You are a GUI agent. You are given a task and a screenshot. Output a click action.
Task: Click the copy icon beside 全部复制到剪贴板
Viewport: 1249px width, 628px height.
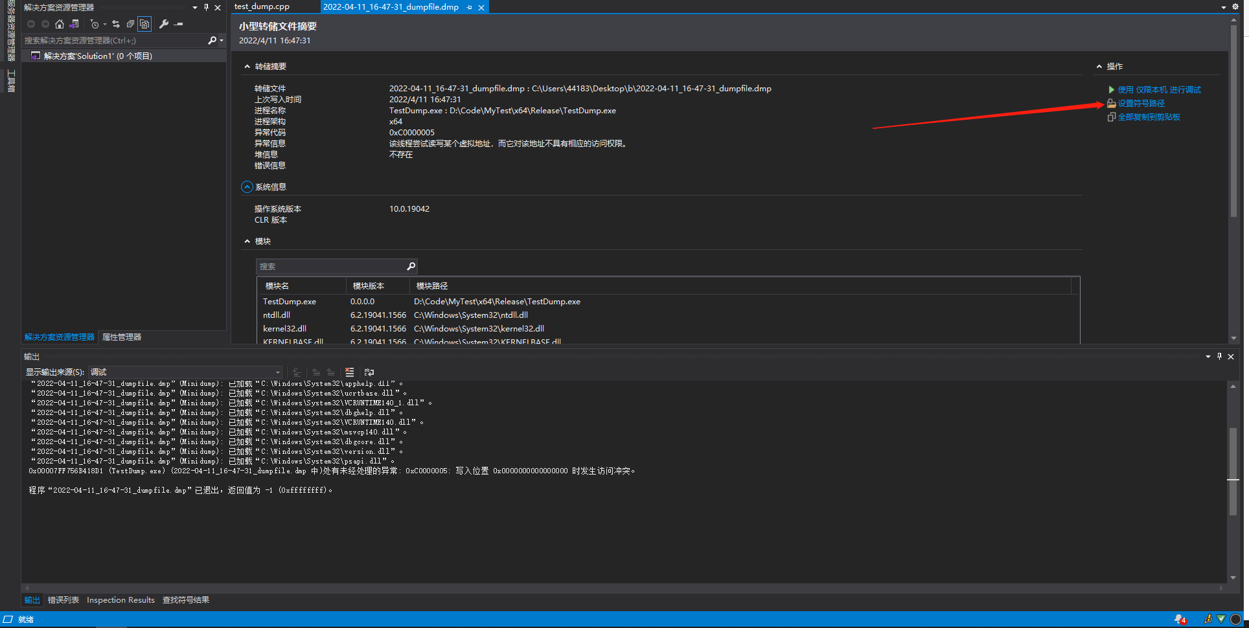(x=1111, y=117)
